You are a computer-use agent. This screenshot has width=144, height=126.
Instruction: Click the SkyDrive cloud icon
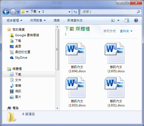pos(12,58)
